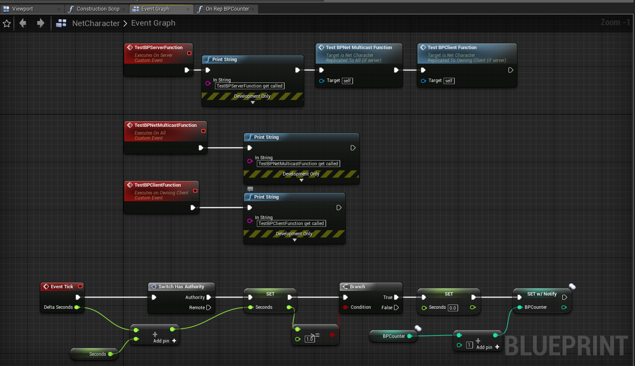Click the Remote exec pin on Switch Has Authority
Screen dimensions: 635x366
pyautogui.click(x=209, y=307)
